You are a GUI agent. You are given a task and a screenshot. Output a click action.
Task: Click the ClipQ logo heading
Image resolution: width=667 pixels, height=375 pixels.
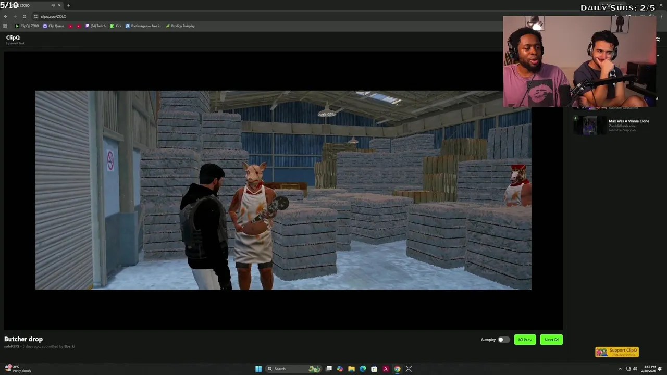[13, 37]
